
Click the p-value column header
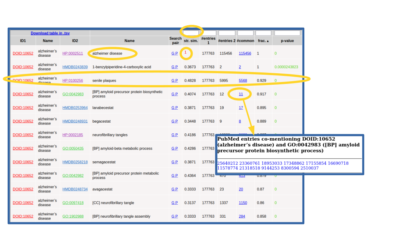click(x=287, y=41)
